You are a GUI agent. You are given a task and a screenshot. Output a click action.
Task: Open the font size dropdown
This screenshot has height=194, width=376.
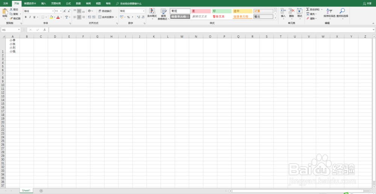click(x=61, y=11)
